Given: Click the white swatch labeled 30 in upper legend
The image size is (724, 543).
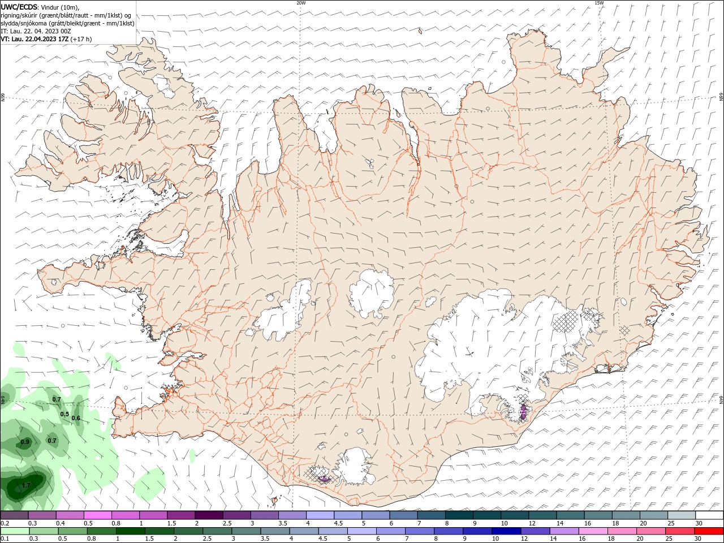Looking at the screenshot, I should click(x=709, y=515).
